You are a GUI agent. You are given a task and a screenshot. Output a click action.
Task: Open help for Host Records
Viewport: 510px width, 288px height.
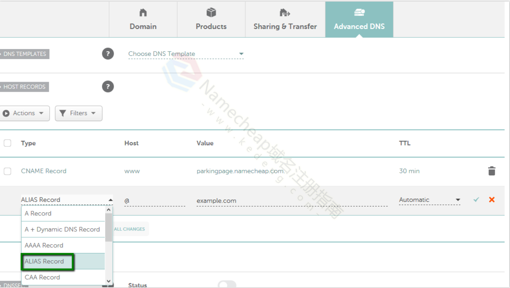tap(108, 86)
